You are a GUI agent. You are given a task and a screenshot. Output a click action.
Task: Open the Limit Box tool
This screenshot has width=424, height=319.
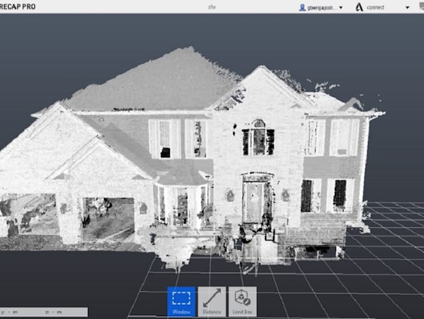pyautogui.click(x=243, y=302)
